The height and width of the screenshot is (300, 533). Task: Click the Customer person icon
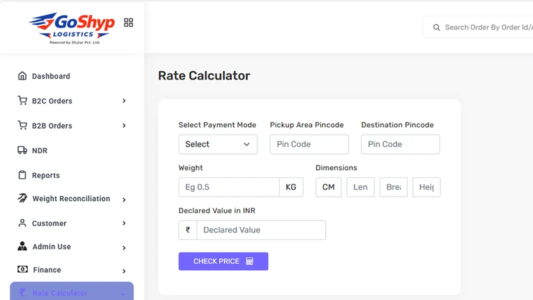tap(22, 223)
